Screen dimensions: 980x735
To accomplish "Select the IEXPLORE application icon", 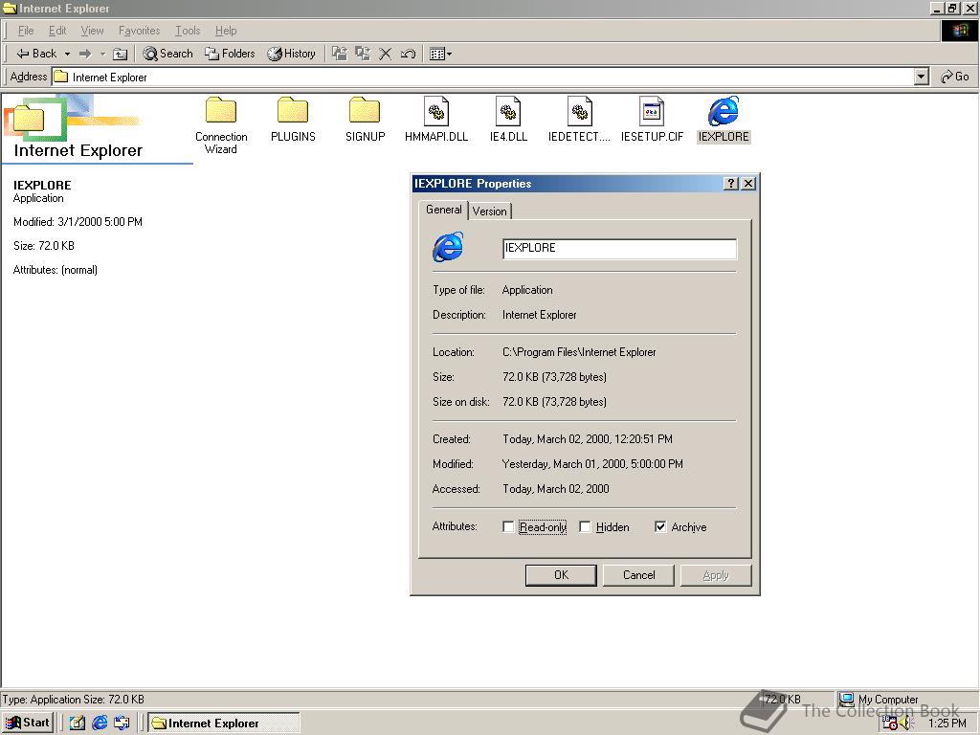I will [724, 120].
